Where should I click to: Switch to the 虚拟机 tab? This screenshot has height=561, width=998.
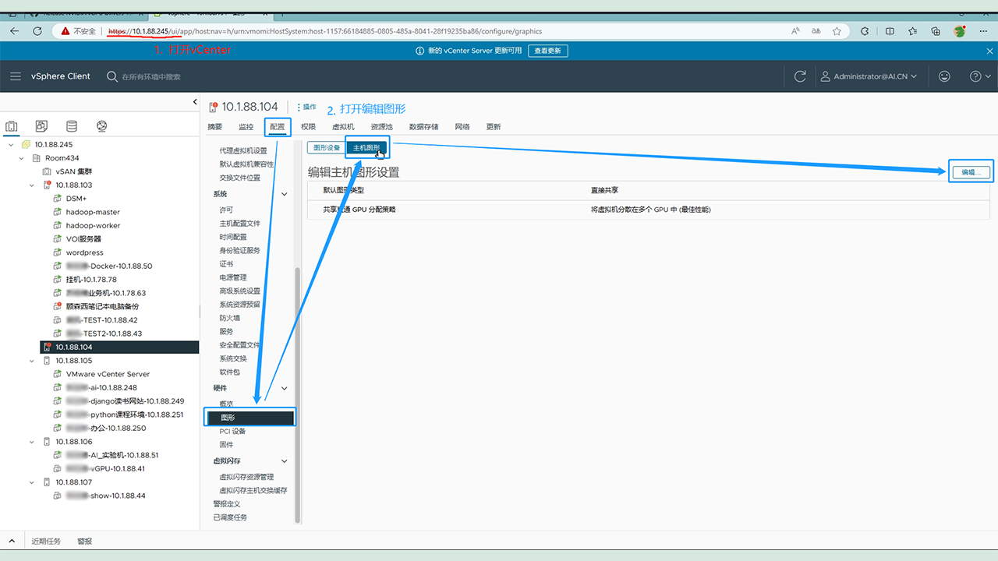343,127
